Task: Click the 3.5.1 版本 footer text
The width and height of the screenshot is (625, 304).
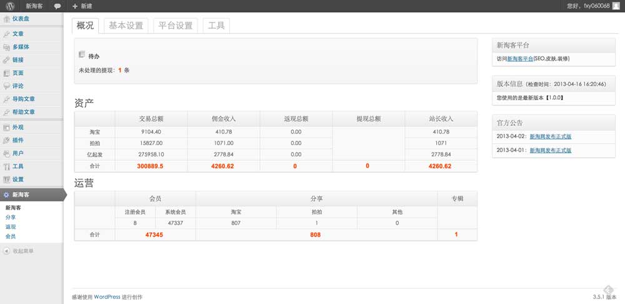Action: pos(604,297)
